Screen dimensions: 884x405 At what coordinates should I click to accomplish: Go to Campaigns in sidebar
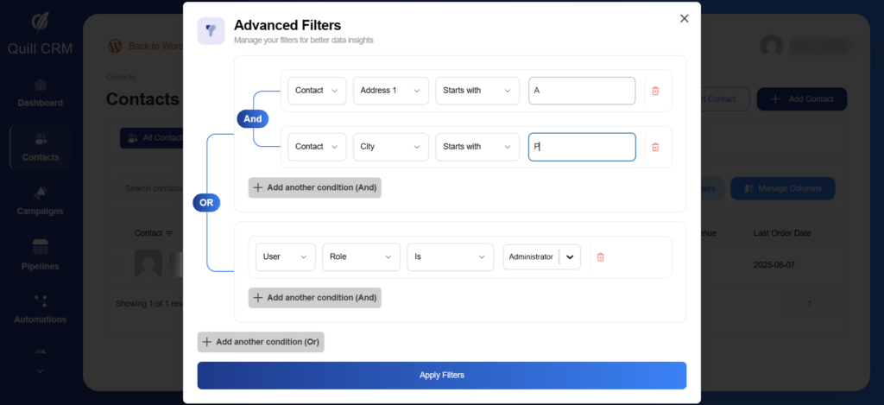(40, 201)
